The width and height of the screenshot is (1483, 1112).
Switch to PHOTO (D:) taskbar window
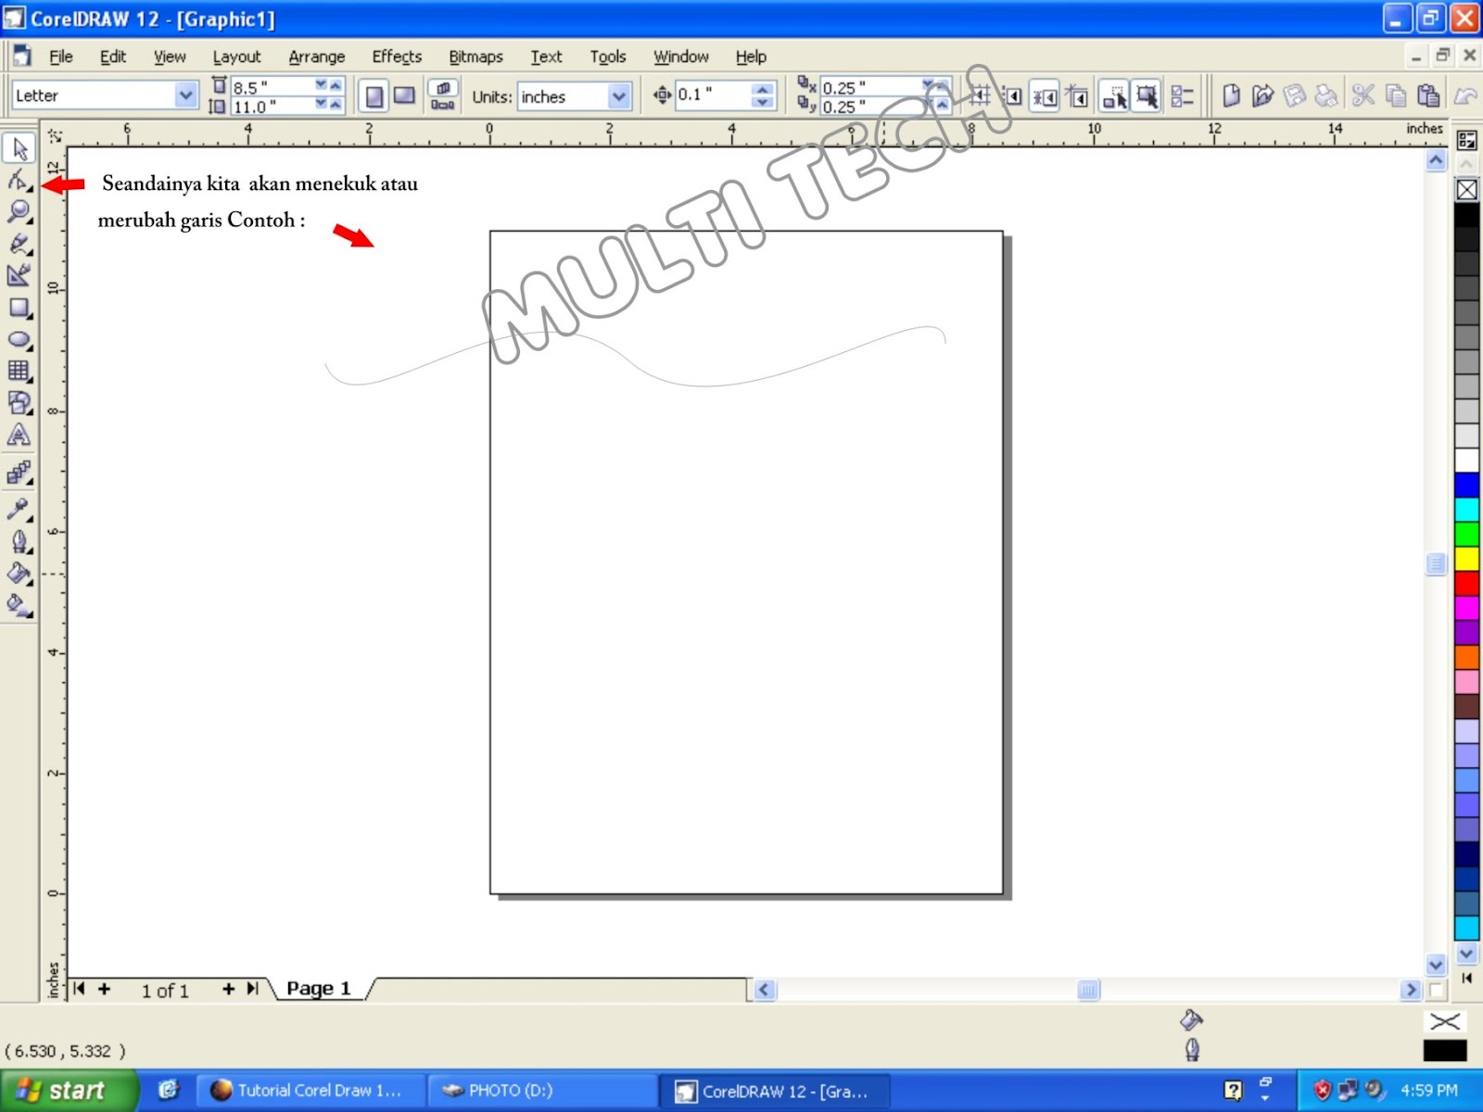tap(541, 1091)
